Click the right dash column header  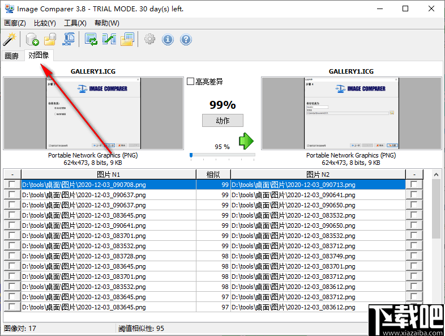[x=414, y=175]
